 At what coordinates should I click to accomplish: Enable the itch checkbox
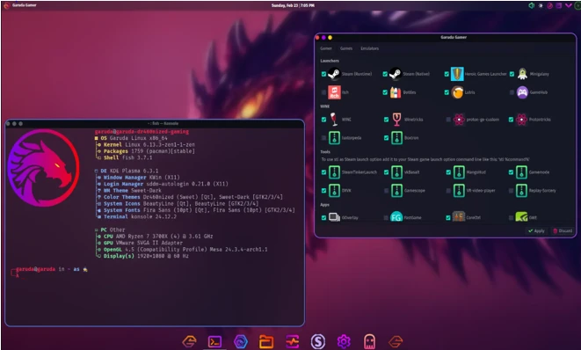click(x=323, y=92)
